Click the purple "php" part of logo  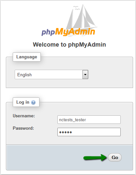click(x=48, y=32)
